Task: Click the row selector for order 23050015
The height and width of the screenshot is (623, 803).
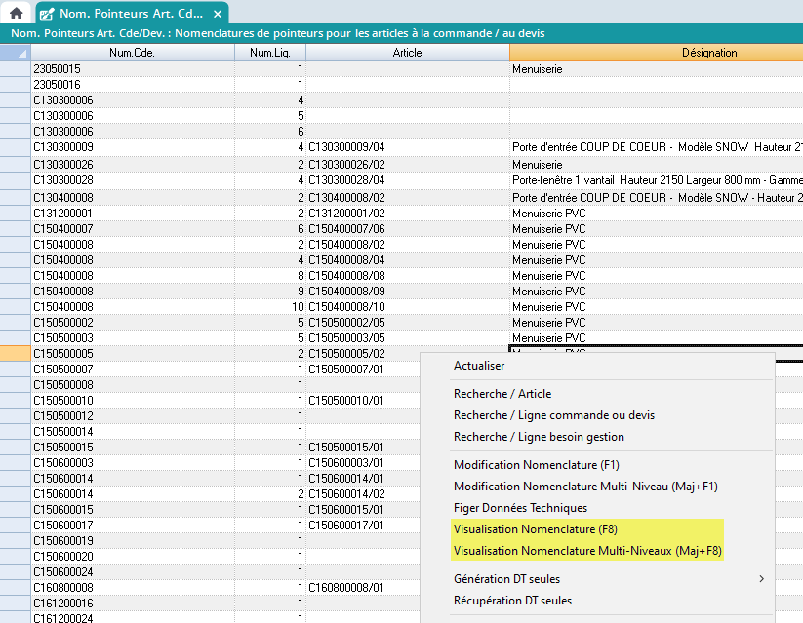Action: (x=15, y=69)
